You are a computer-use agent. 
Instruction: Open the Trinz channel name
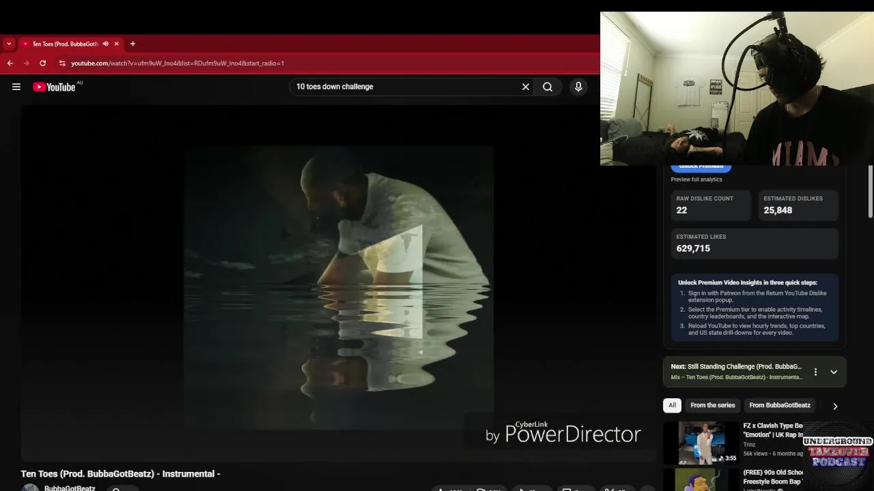point(750,445)
